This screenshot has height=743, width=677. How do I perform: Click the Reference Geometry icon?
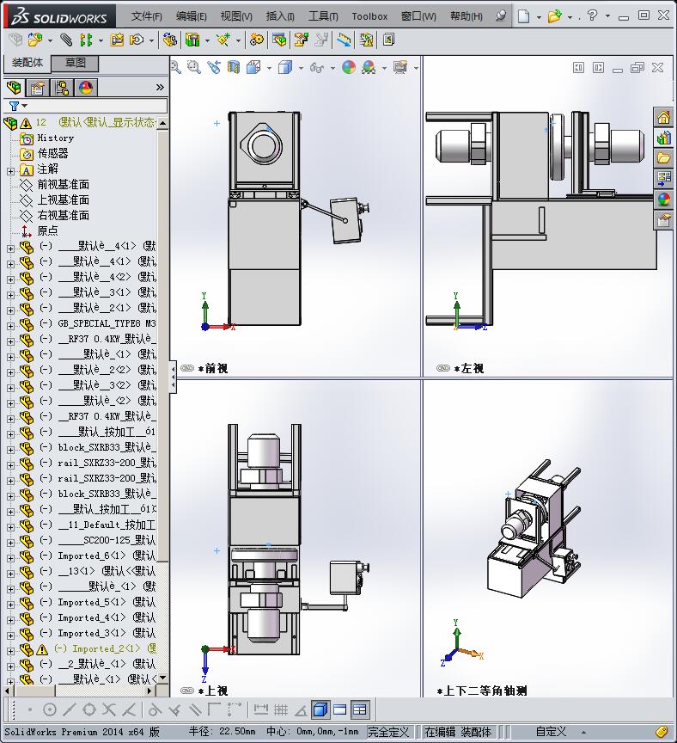(x=223, y=40)
